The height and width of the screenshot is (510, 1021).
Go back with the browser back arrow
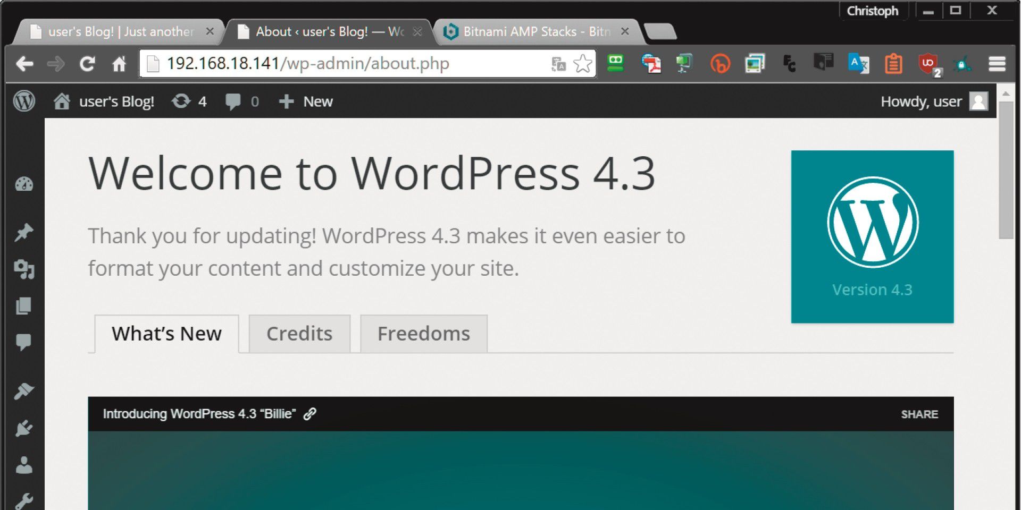coord(24,64)
